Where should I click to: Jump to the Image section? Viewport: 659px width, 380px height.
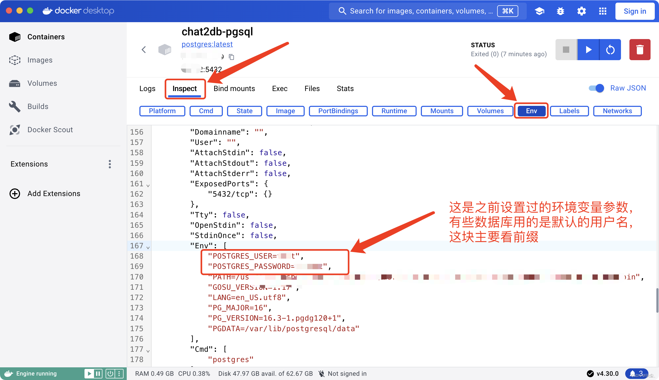(x=285, y=111)
